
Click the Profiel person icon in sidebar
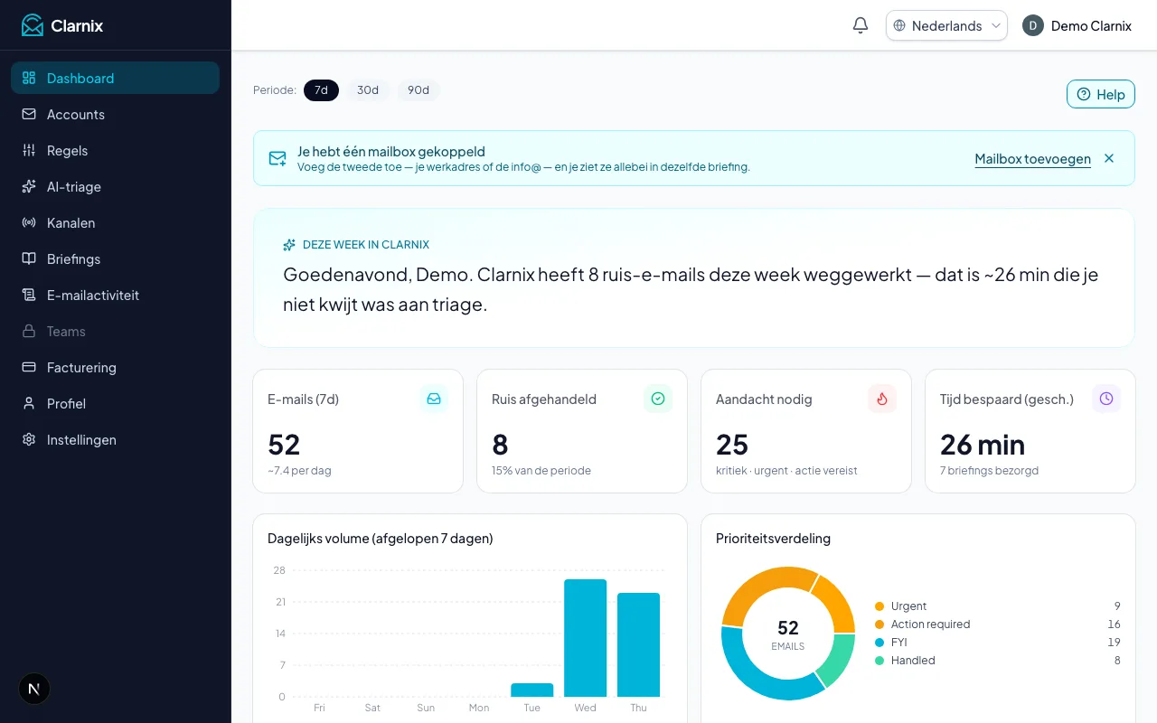29,403
